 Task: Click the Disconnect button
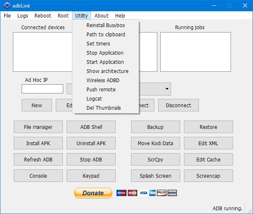tap(179, 105)
